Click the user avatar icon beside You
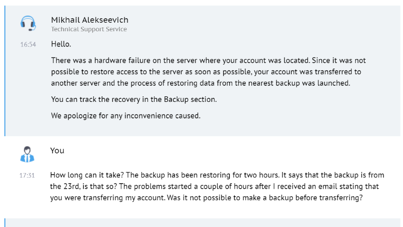 27,154
